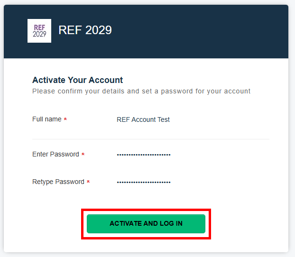Click the Retype Password label
Image resolution: width=295 pixels, height=257 pixels.
point(58,182)
